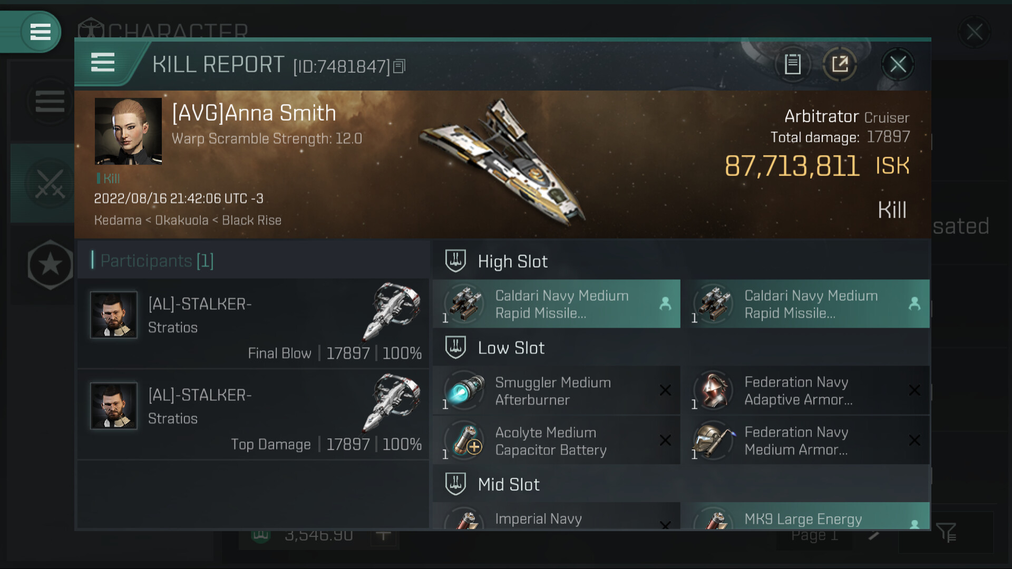Click the clipboard report icon
Screen dimensions: 1012x569
(x=792, y=64)
